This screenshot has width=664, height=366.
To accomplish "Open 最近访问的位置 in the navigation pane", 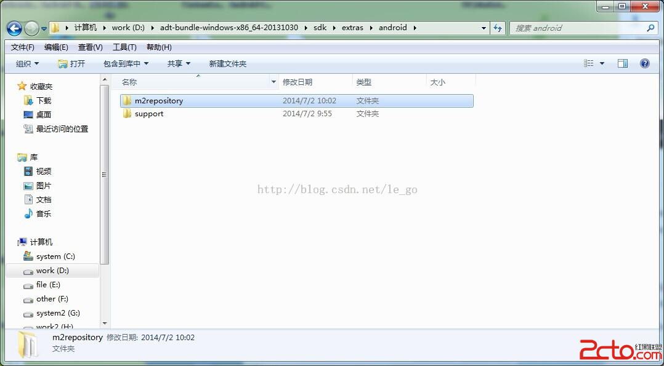I will 62,129.
